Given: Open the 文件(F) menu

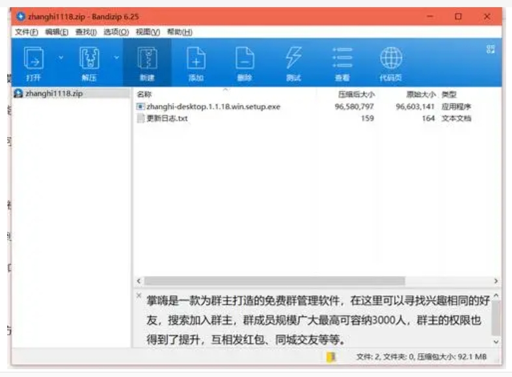Looking at the screenshot, I should [27, 32].
